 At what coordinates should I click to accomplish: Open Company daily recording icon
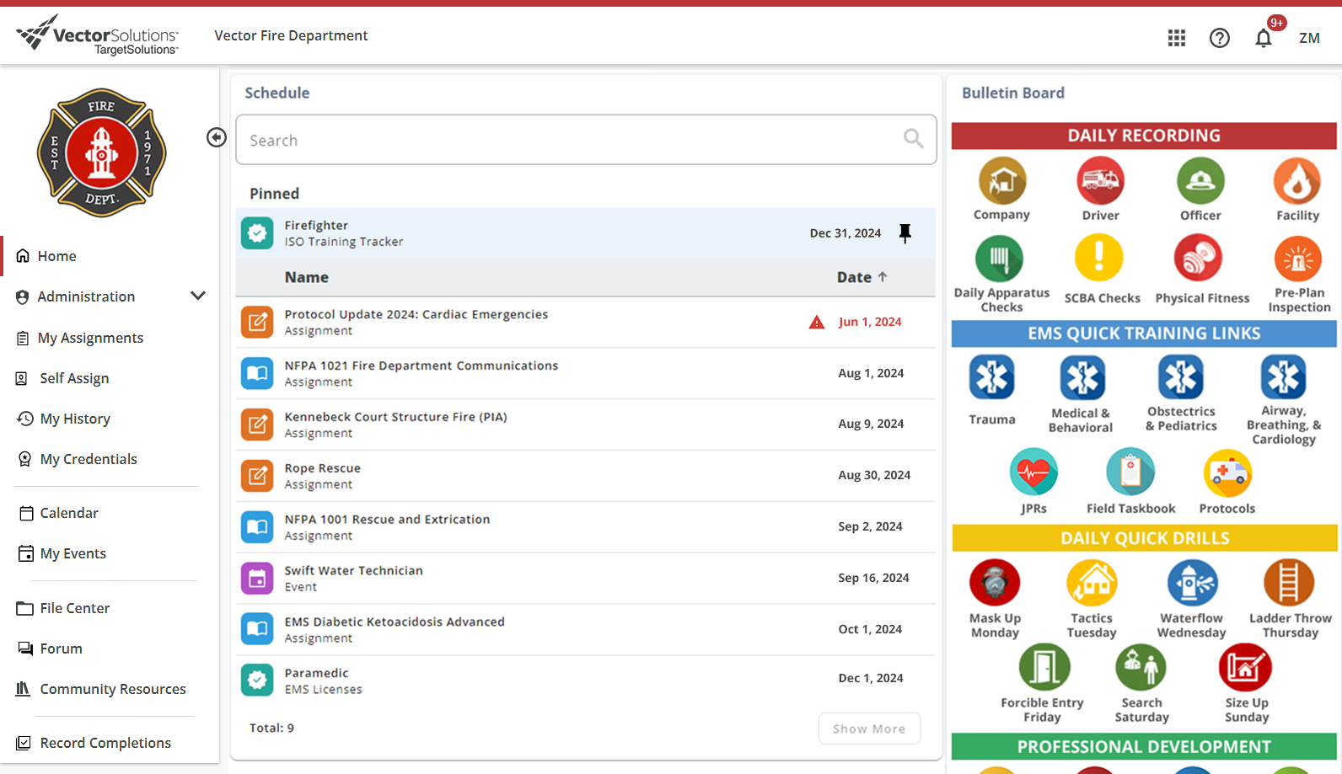coord(1002,181)
